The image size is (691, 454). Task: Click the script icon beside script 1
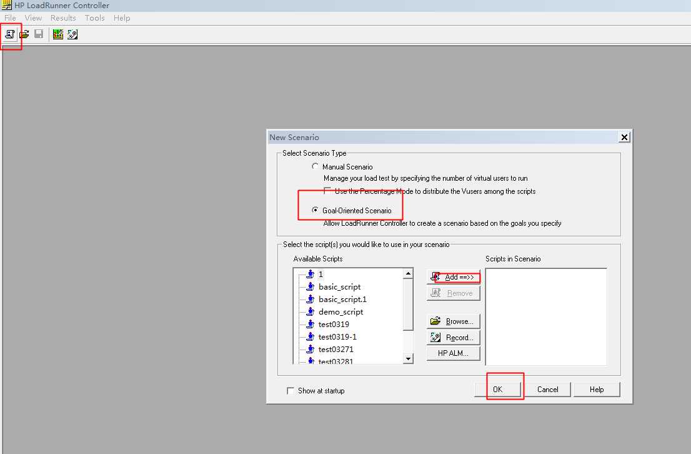[311, 274]
